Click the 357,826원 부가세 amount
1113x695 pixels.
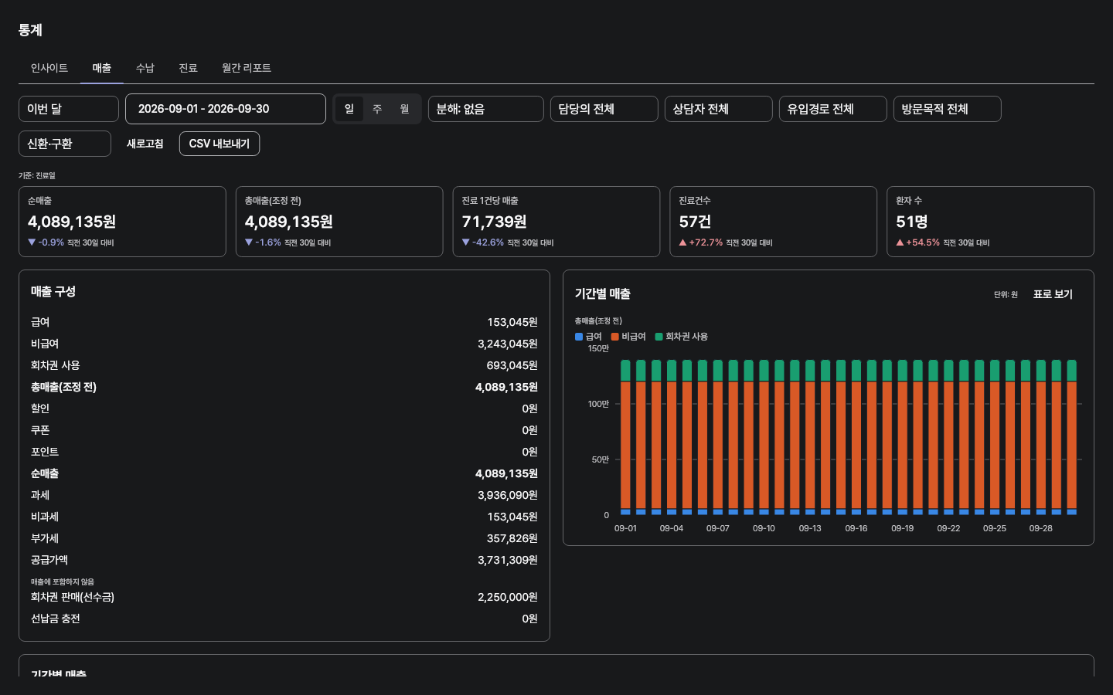point(512,538)
